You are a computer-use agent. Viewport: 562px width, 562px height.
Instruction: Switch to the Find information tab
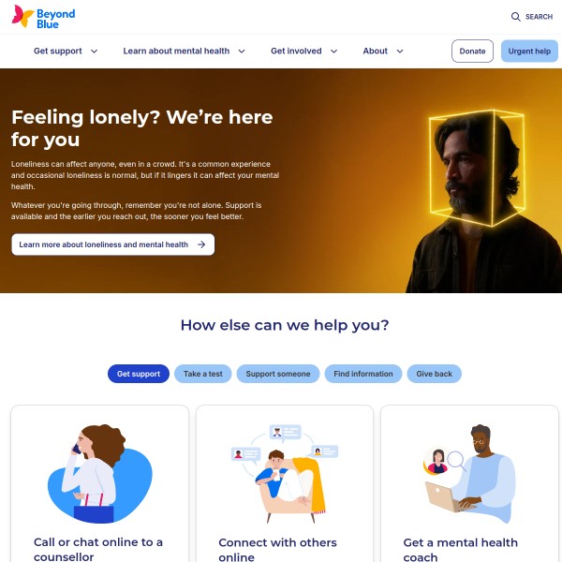click(x=363, y=374)
